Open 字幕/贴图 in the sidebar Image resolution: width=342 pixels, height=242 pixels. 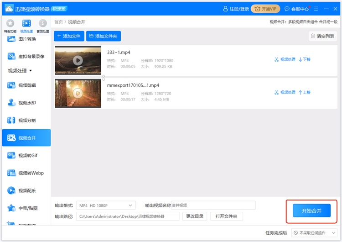[26, 208]
